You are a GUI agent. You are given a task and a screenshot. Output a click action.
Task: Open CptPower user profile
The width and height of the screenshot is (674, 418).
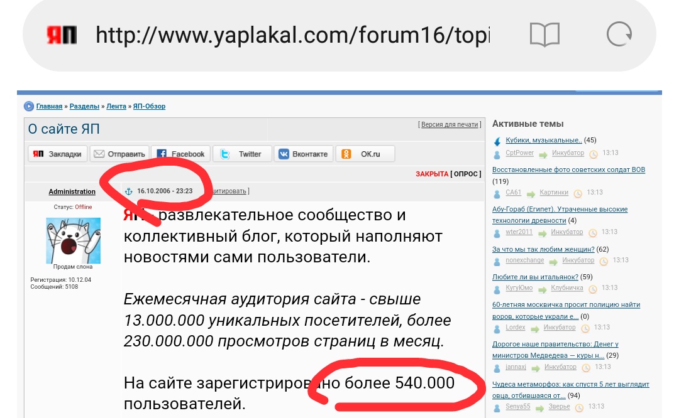pyautogui.click(x=520, y=153)
